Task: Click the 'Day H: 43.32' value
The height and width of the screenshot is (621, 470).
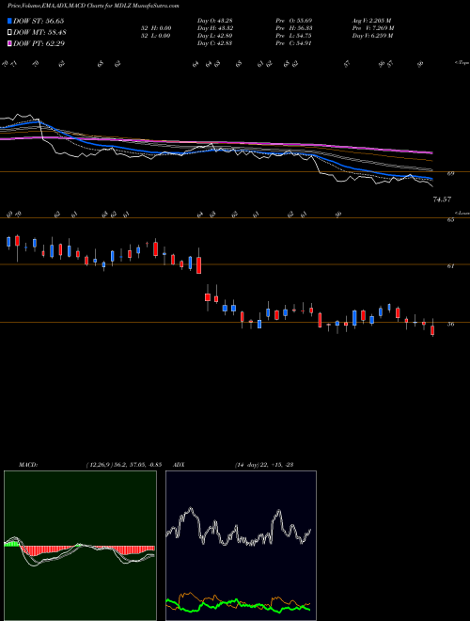Action: click(x=214, y=28)
